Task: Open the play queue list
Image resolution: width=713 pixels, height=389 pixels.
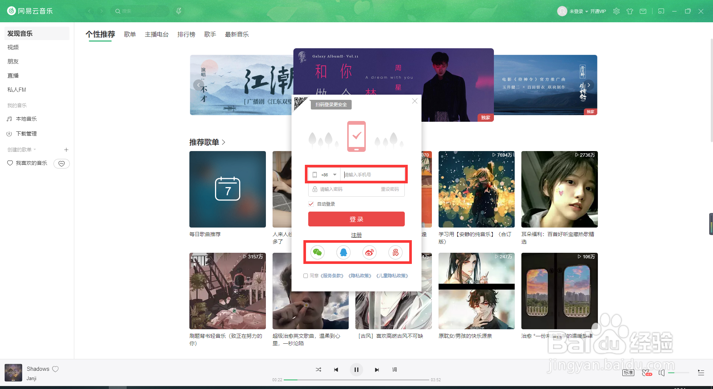Action: (x=701, y=373)
